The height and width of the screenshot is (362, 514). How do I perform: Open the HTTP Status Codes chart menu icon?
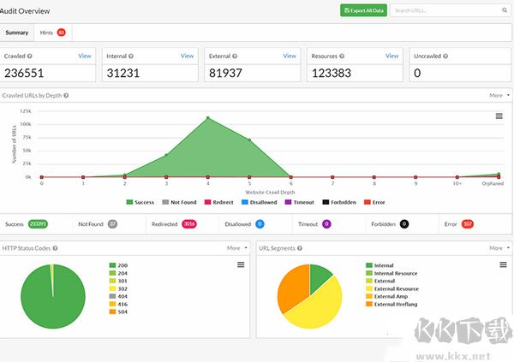click(x=241, y=265)
